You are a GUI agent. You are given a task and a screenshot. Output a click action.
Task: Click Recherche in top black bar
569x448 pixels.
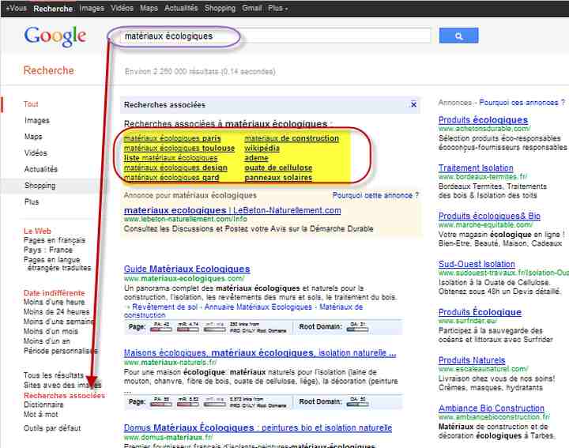pyautogui.click(x=53, y=9)
